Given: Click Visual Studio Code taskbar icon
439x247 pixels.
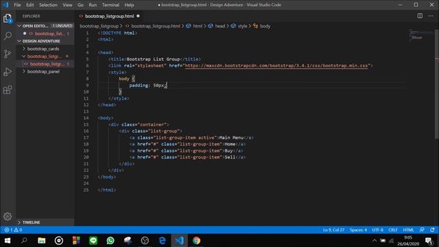Looking at the screenshot, I should pyautogui.click(x=180, y=240).
